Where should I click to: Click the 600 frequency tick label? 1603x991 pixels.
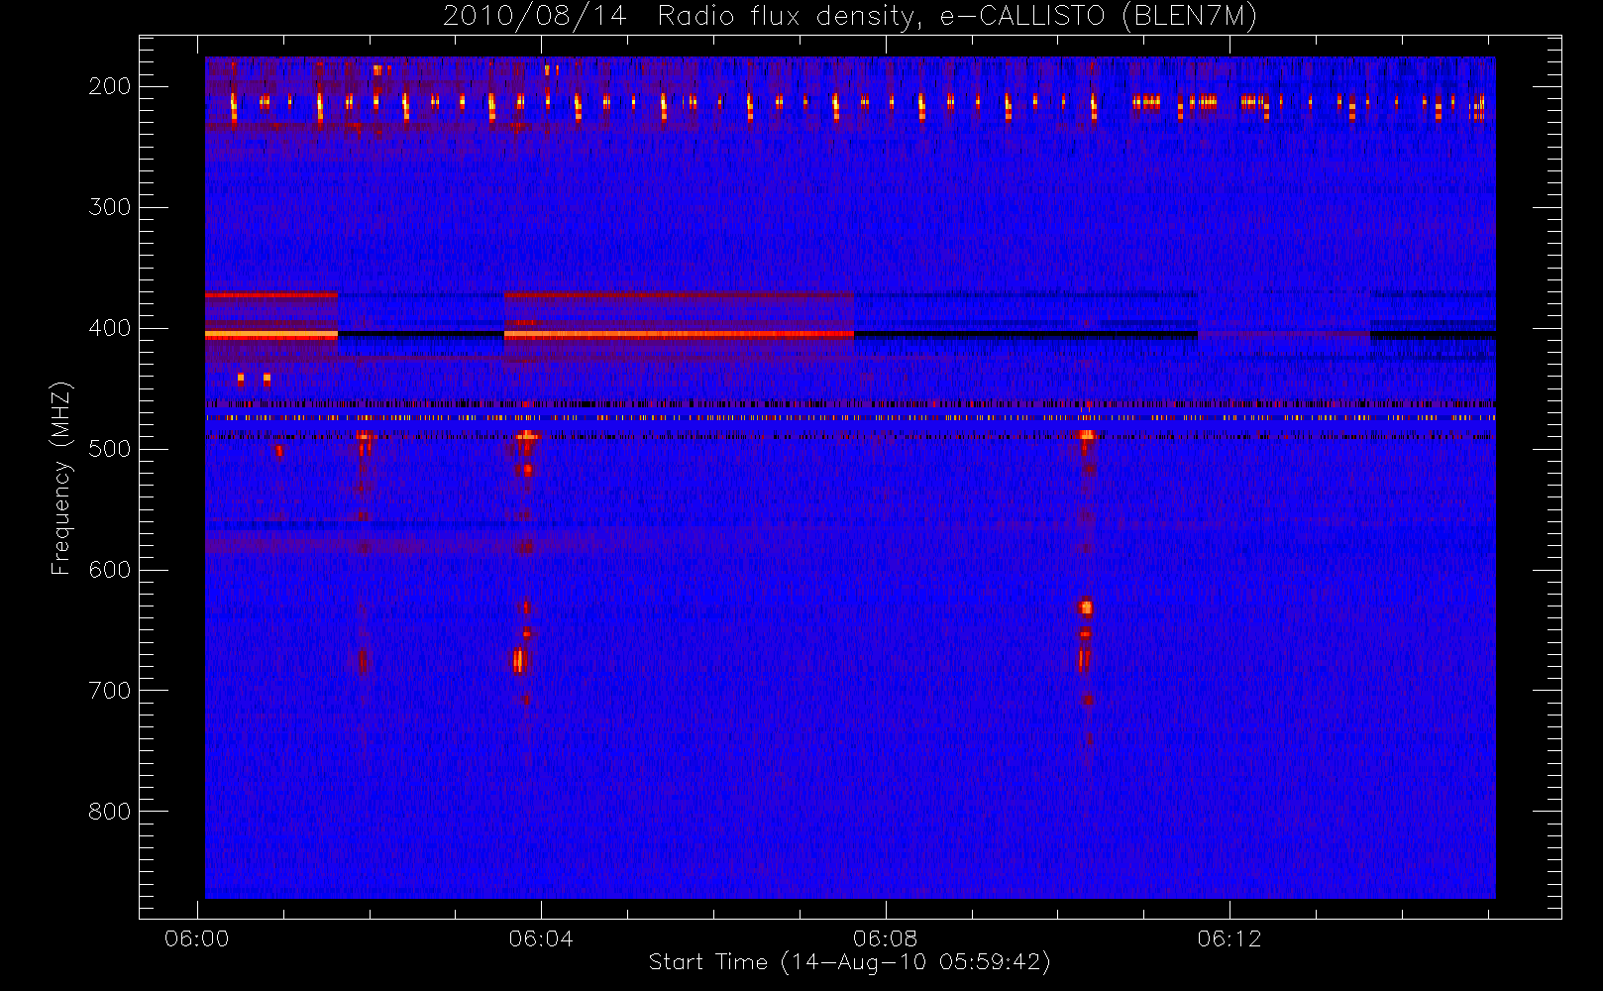109,570
